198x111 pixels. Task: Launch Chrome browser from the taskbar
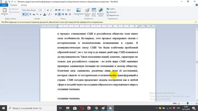(x=96, y=108)
